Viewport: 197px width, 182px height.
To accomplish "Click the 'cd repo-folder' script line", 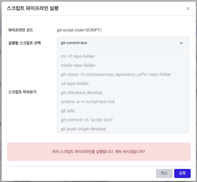I will click(x=75, y=84).
